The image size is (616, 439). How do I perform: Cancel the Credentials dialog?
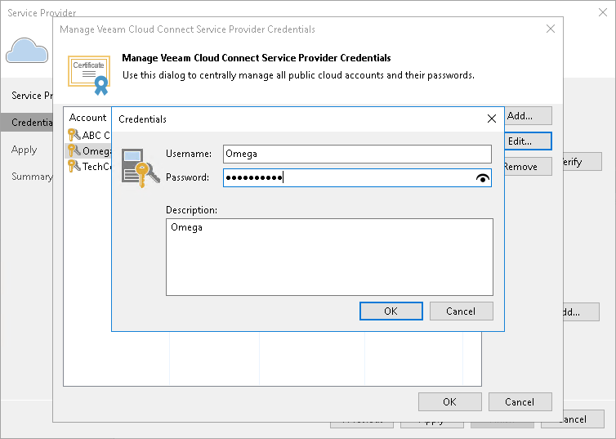tap(462, 311)
